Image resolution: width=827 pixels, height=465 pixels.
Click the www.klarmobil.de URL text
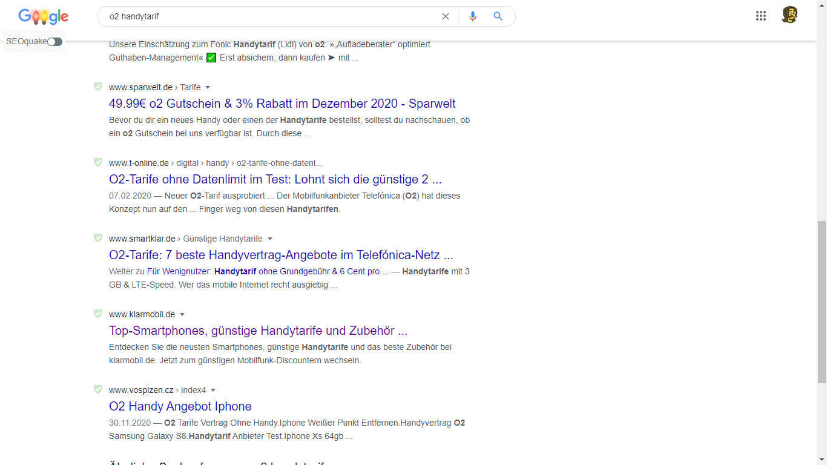point(142,314)
